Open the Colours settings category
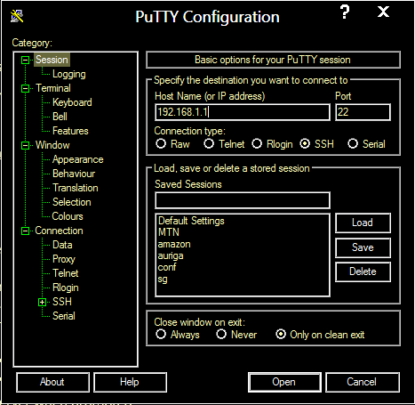This screenshot has height=405, width=415. (x=68, y=216)
